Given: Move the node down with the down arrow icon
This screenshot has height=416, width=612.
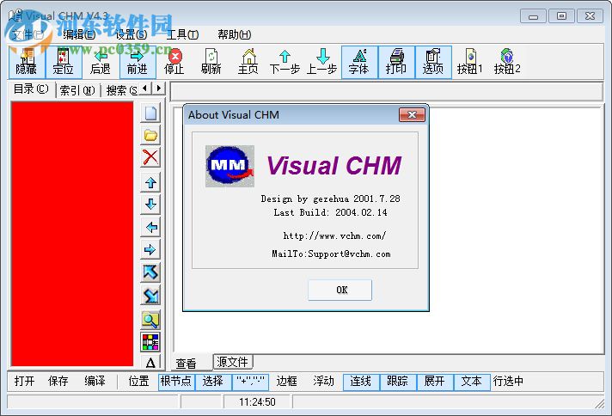Looking at the screenshot, I should coord(150,205).
